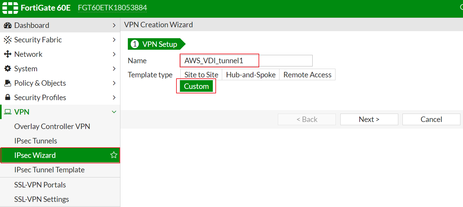The height and width of the screenshot is (207, 463).
Task: Open IPsec Tunnels page
Action: tap(36, 141)
